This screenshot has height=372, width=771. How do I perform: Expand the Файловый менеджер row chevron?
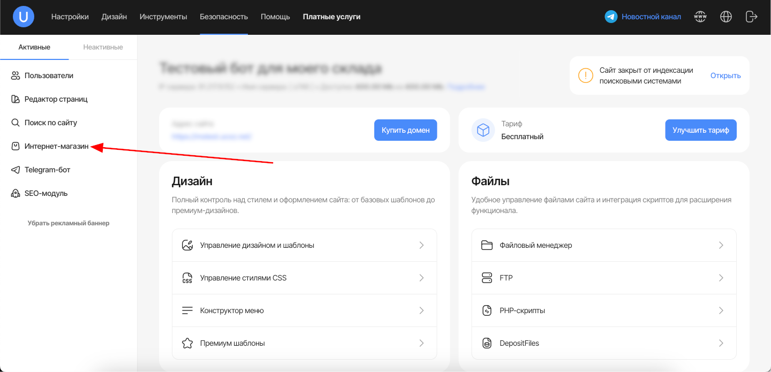click(721, 245)
